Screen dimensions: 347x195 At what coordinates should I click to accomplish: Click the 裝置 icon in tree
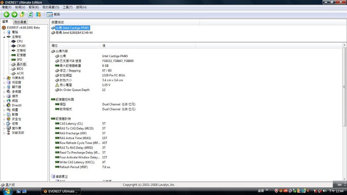click(x=9, y=110)
